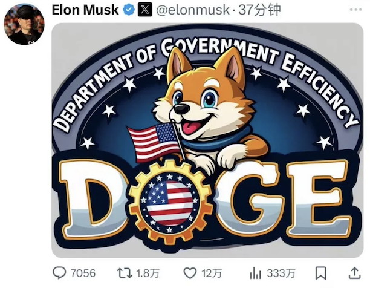Open the three-dot more options menu
This screenshot has width=370, height=288.
click(355, 10)
